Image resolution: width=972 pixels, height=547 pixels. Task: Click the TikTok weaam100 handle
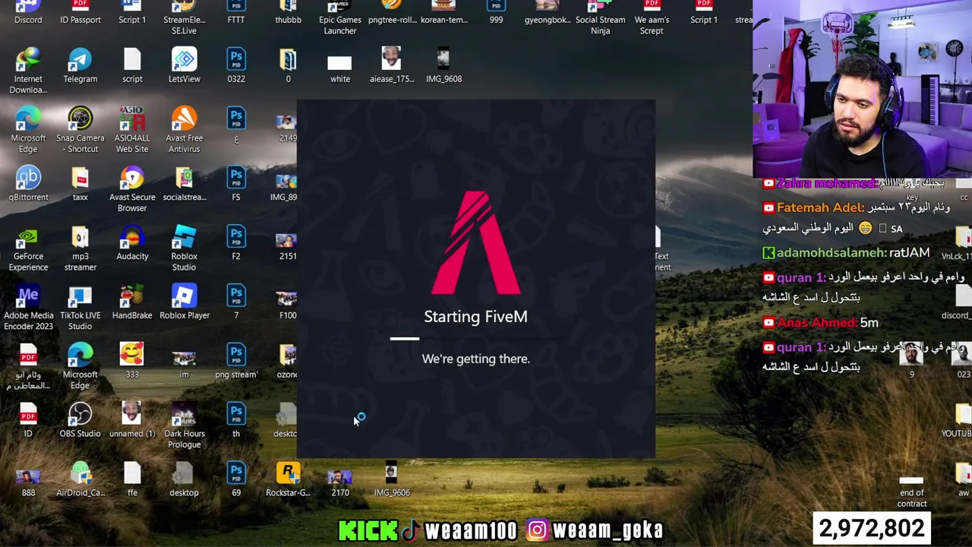coord(459,530)
